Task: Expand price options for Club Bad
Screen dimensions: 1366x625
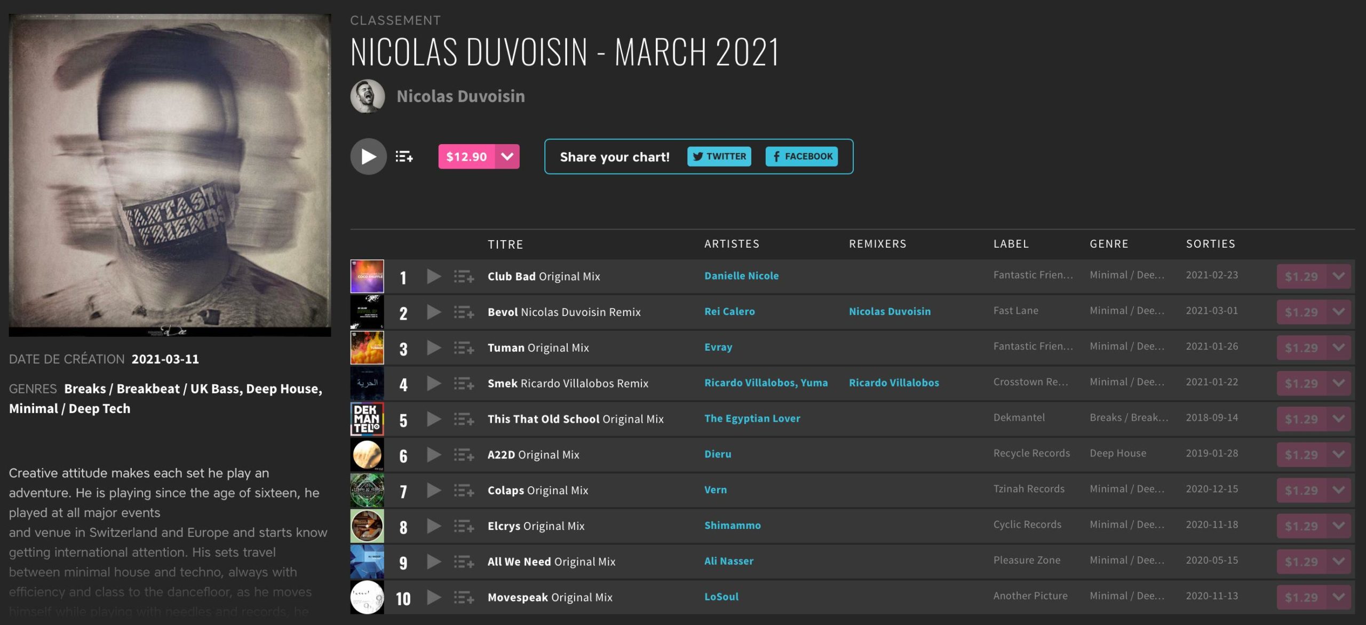Action: [1338, 276]
